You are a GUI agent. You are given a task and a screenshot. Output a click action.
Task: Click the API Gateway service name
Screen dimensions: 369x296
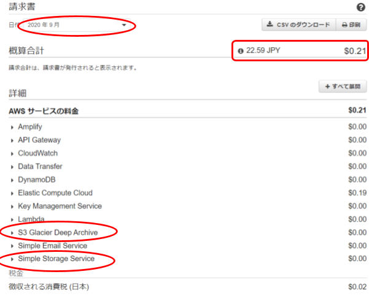39,140
